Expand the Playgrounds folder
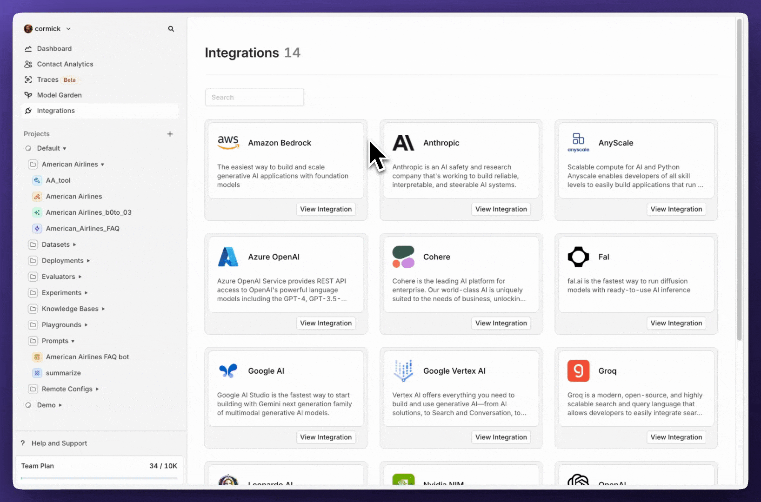The image size is (761, 502). pos(87,325)
